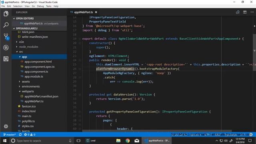Click the Cortana microphone icon
256x144 pixels.
[70, 140]
